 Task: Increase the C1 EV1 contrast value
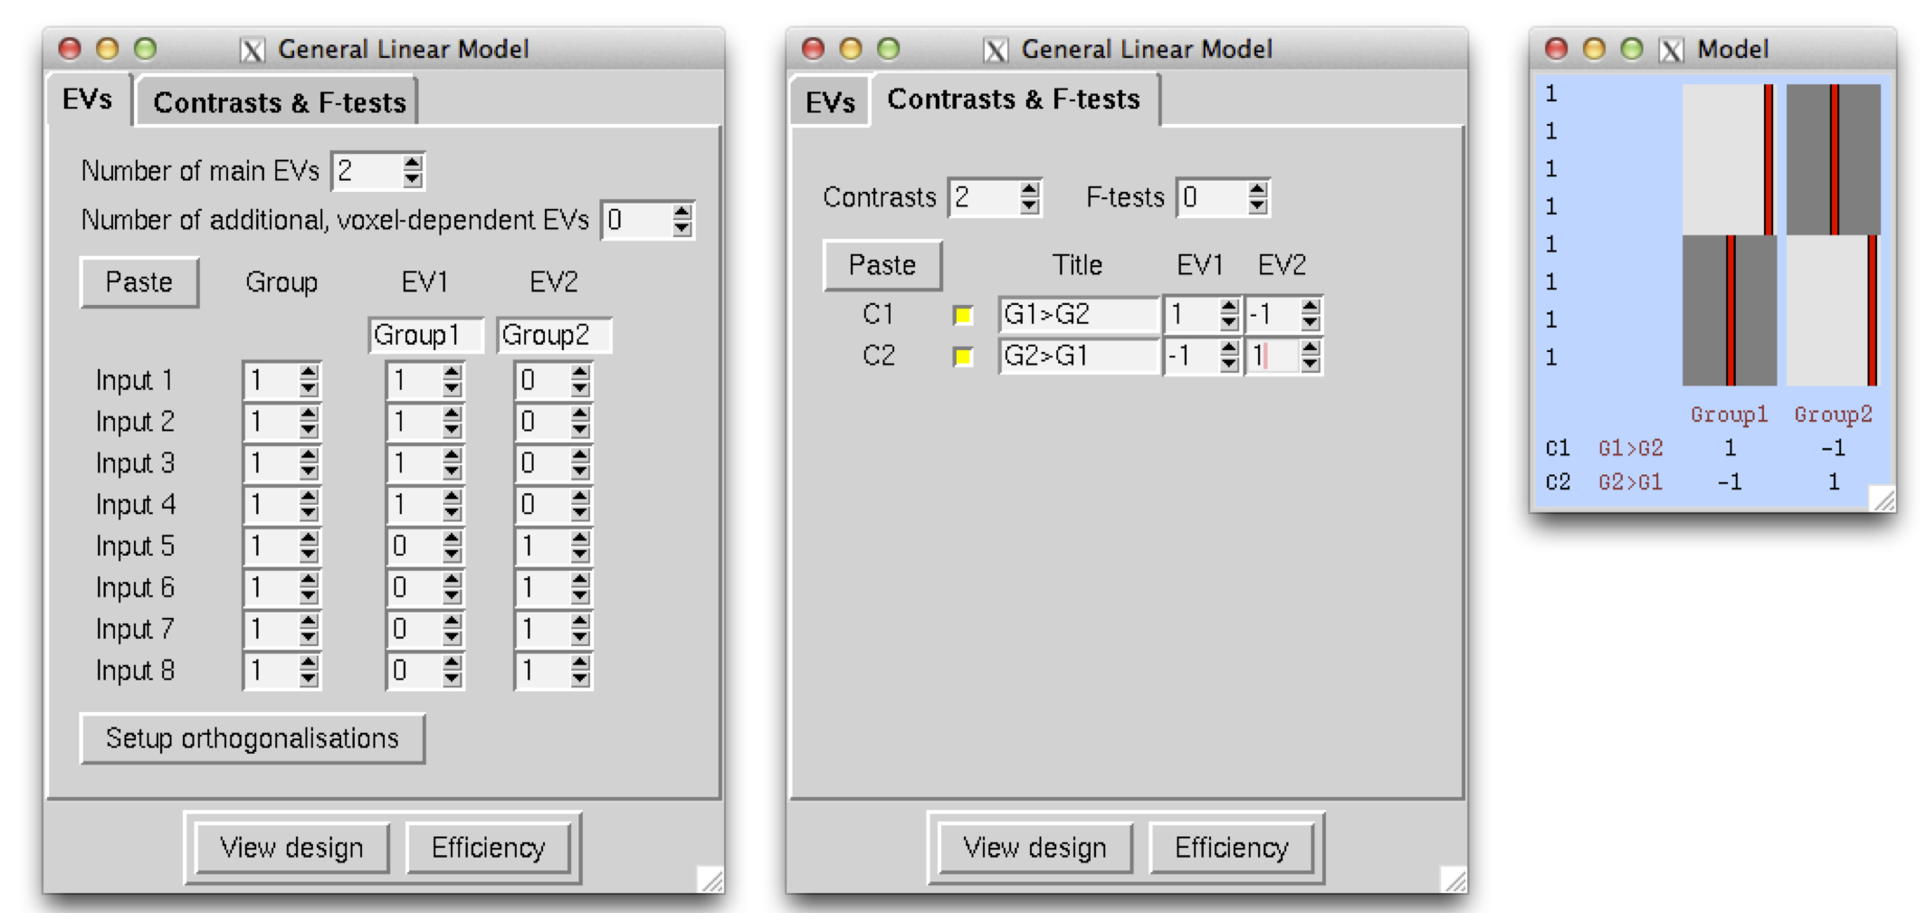click(1228, 307)
